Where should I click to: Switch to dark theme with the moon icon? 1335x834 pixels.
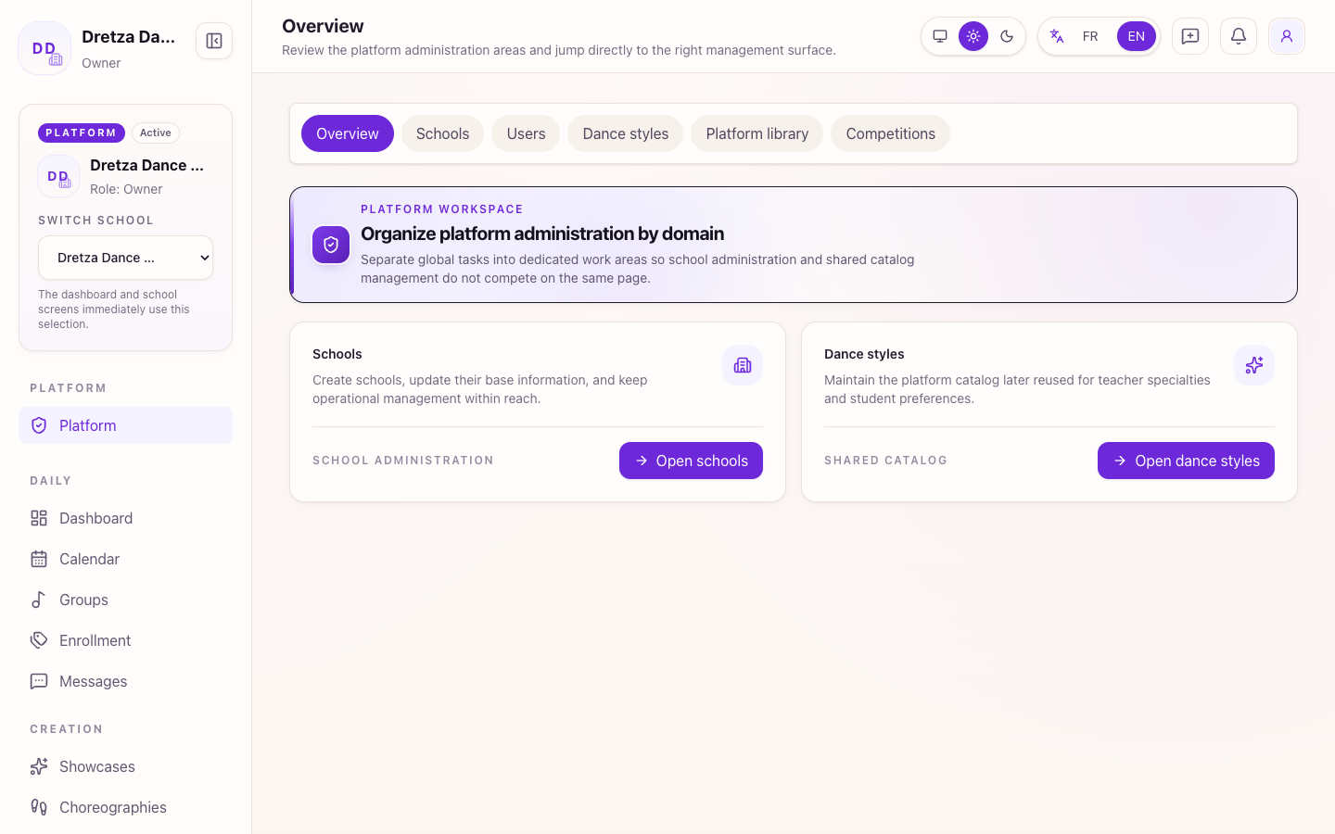pyautogui.click(x=1007, y=36)
